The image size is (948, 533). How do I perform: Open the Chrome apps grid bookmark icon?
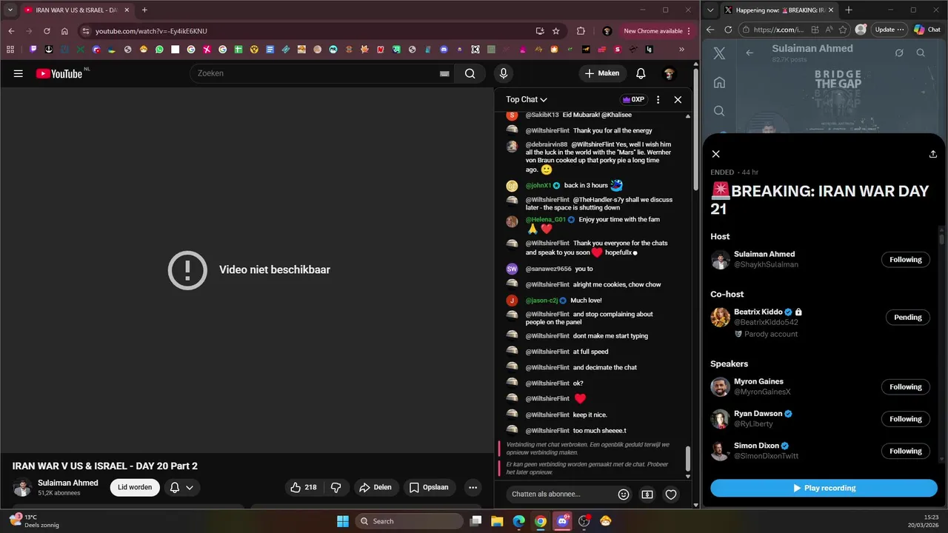click(x=10, y=50)
